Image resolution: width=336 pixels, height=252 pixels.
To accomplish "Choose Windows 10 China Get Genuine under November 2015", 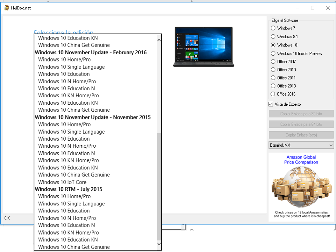I will pos(74,175).
